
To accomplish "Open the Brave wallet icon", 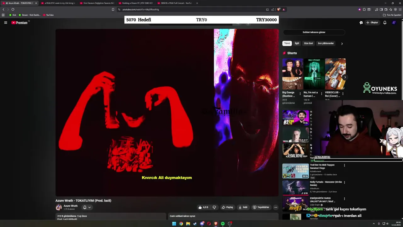I will (x=386, y=9).
